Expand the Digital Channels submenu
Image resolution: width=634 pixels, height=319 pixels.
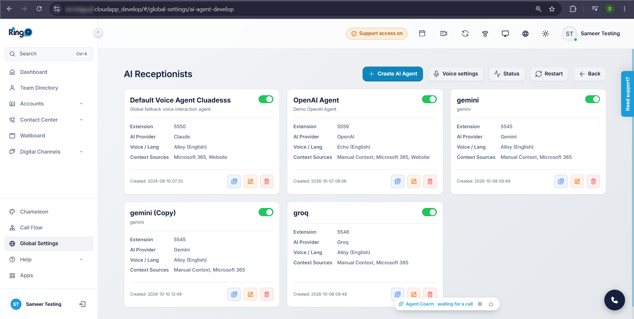click(x=49, y=152)
